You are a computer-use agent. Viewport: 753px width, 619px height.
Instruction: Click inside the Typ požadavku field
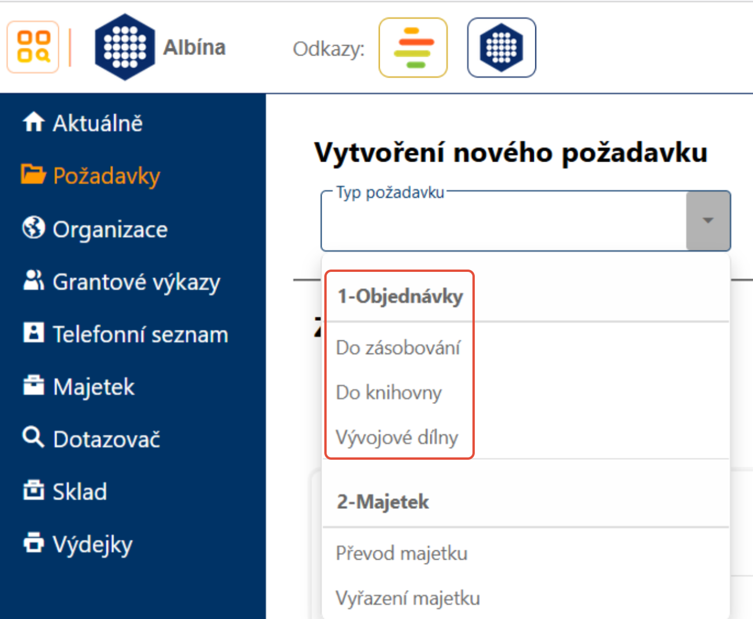tap(504, 222)
